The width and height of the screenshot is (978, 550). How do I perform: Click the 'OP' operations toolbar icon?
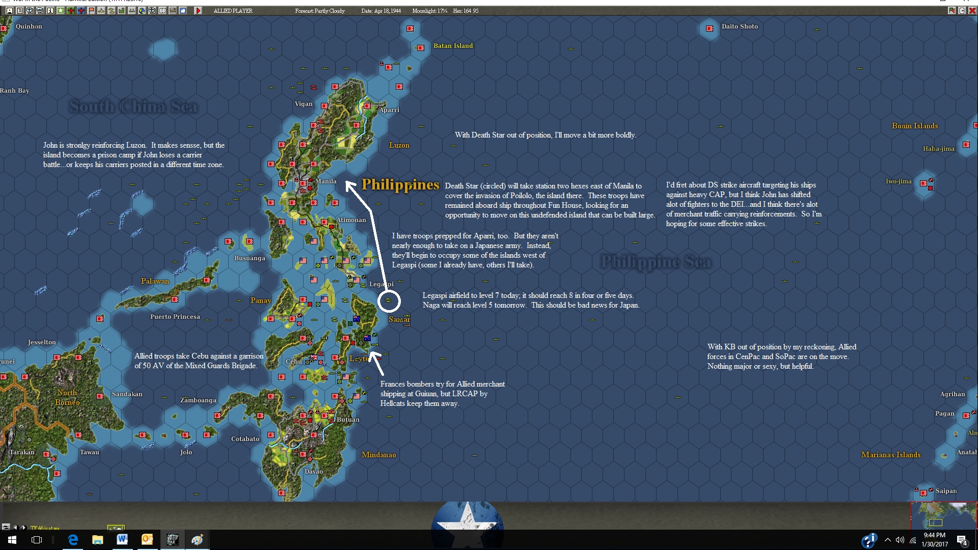coord(162,10)
